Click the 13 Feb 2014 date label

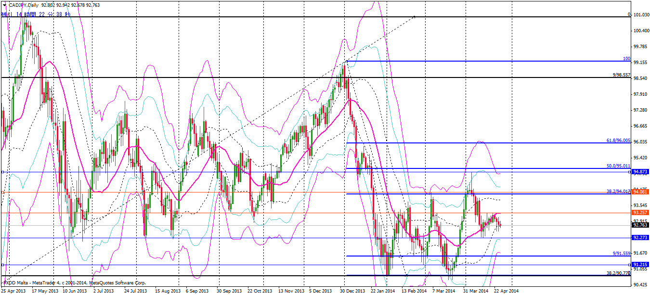pyautogui.click(x=414, y=291)
